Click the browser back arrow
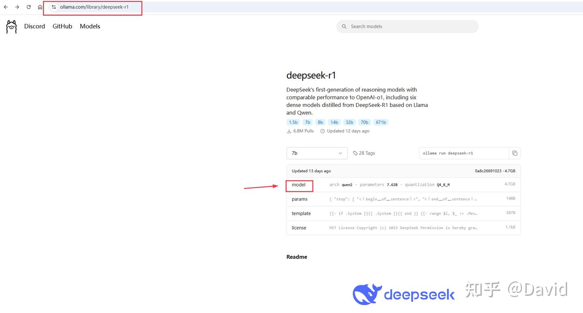This screenshot has width=583, height=313. [x=6, y=7]
